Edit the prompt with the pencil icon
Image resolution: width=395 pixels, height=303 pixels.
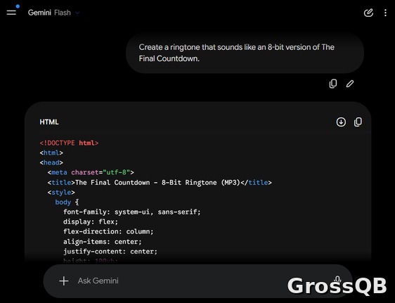pos(350,84)
